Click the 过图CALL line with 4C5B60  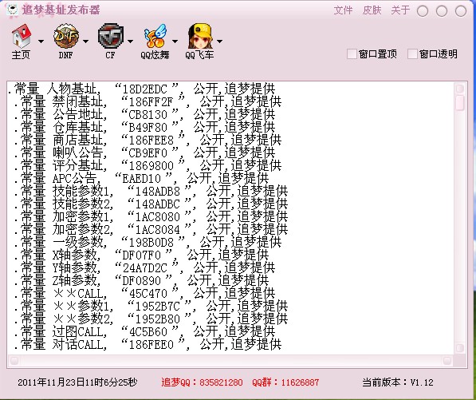[144, 331]
